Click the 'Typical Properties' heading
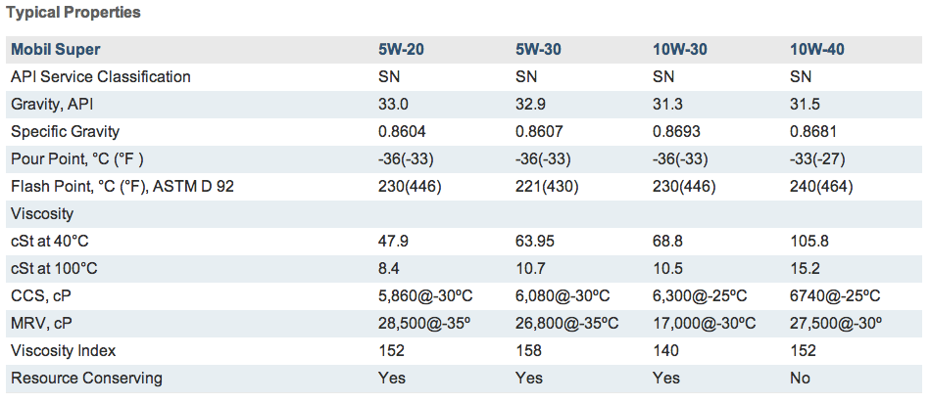The height and width of the screenshot is (403, 930). (x=73, y=13)
